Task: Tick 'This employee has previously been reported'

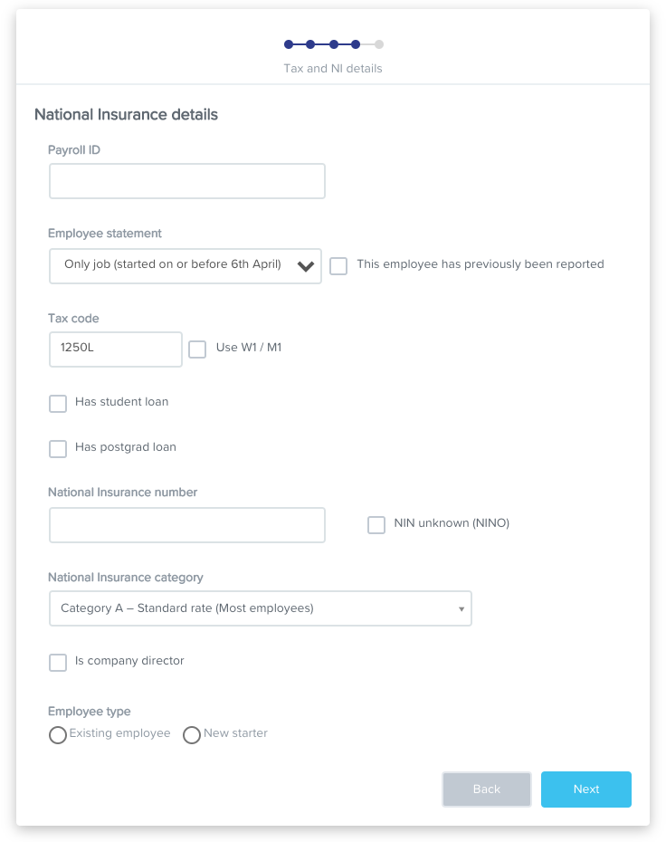Action: [338, 266]
